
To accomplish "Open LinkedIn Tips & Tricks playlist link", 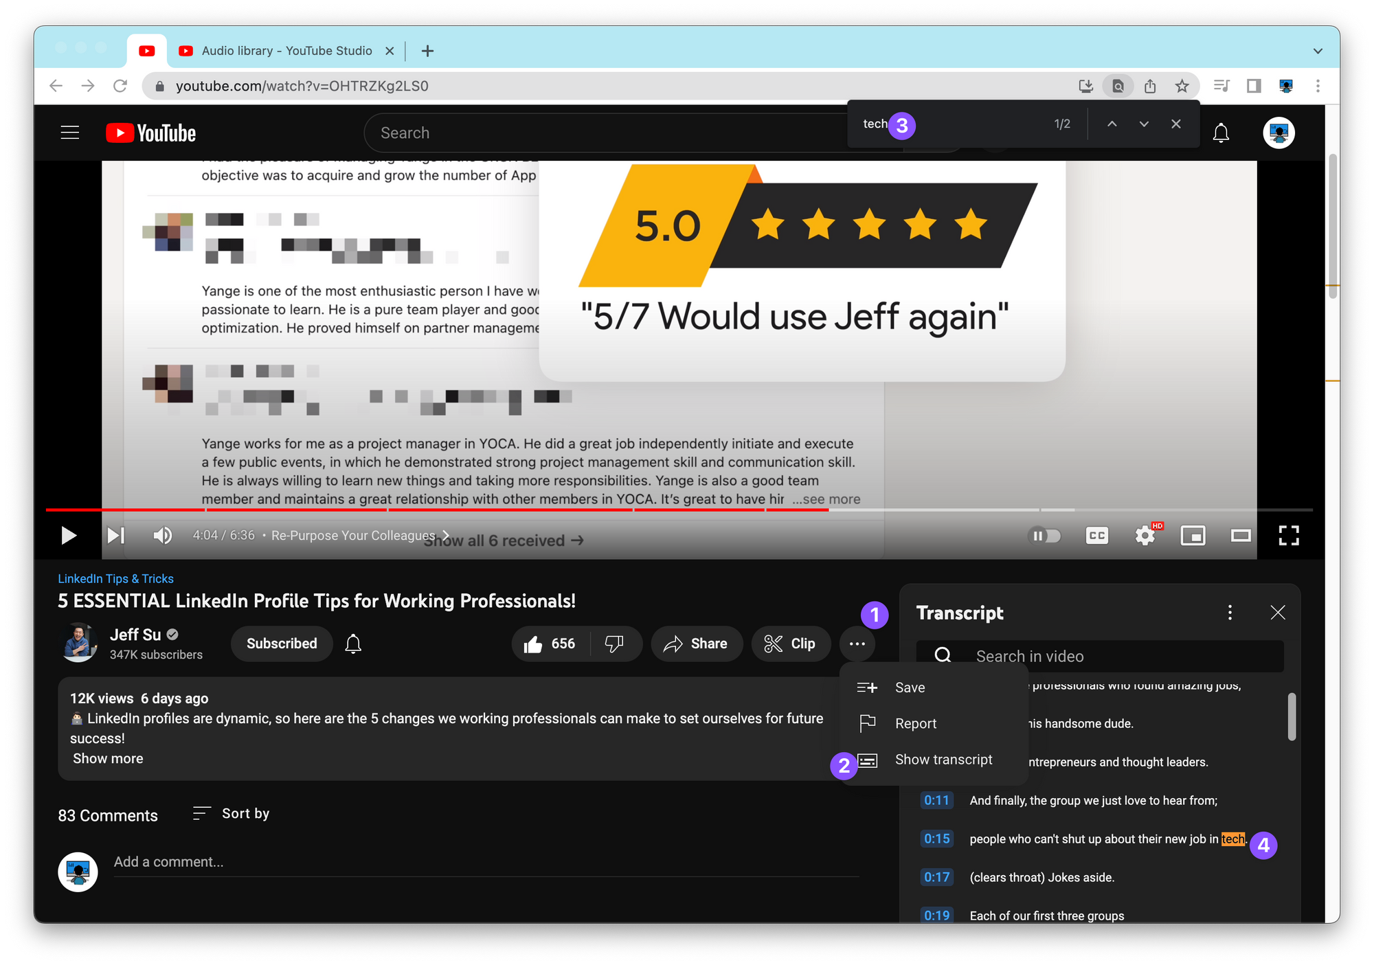I will [x=115, y=578].
